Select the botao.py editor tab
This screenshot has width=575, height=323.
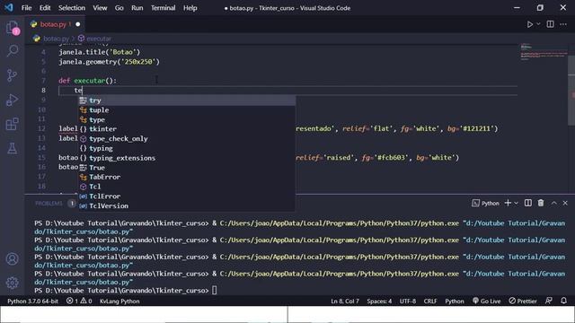point(56,24)
